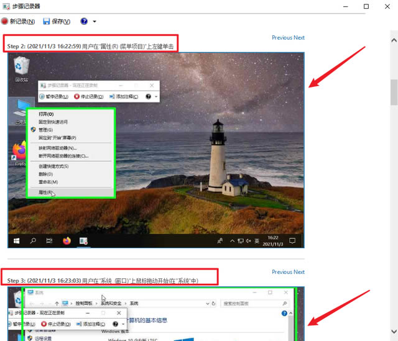The image size is (398, 341).
Task: Open dropdown arrow in Step 3 screenshot recorder
Action: coord(123,324)
